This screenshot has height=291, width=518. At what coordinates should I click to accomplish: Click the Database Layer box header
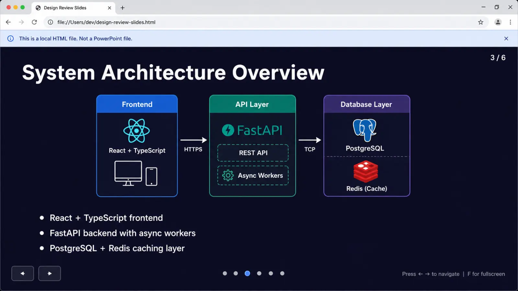pyautogui.click(x=367, y=104)
